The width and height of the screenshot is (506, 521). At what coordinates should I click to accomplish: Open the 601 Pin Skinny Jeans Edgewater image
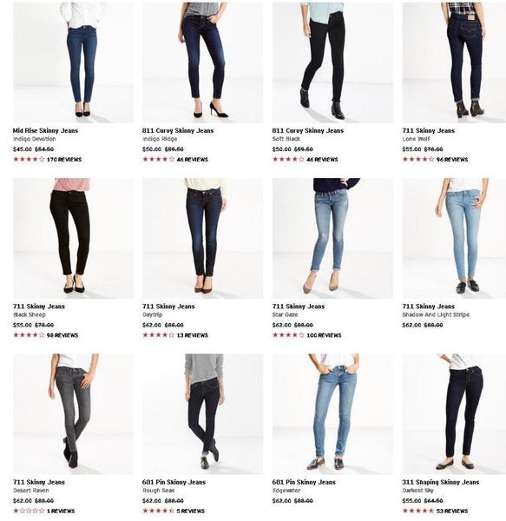click(332, 414)
